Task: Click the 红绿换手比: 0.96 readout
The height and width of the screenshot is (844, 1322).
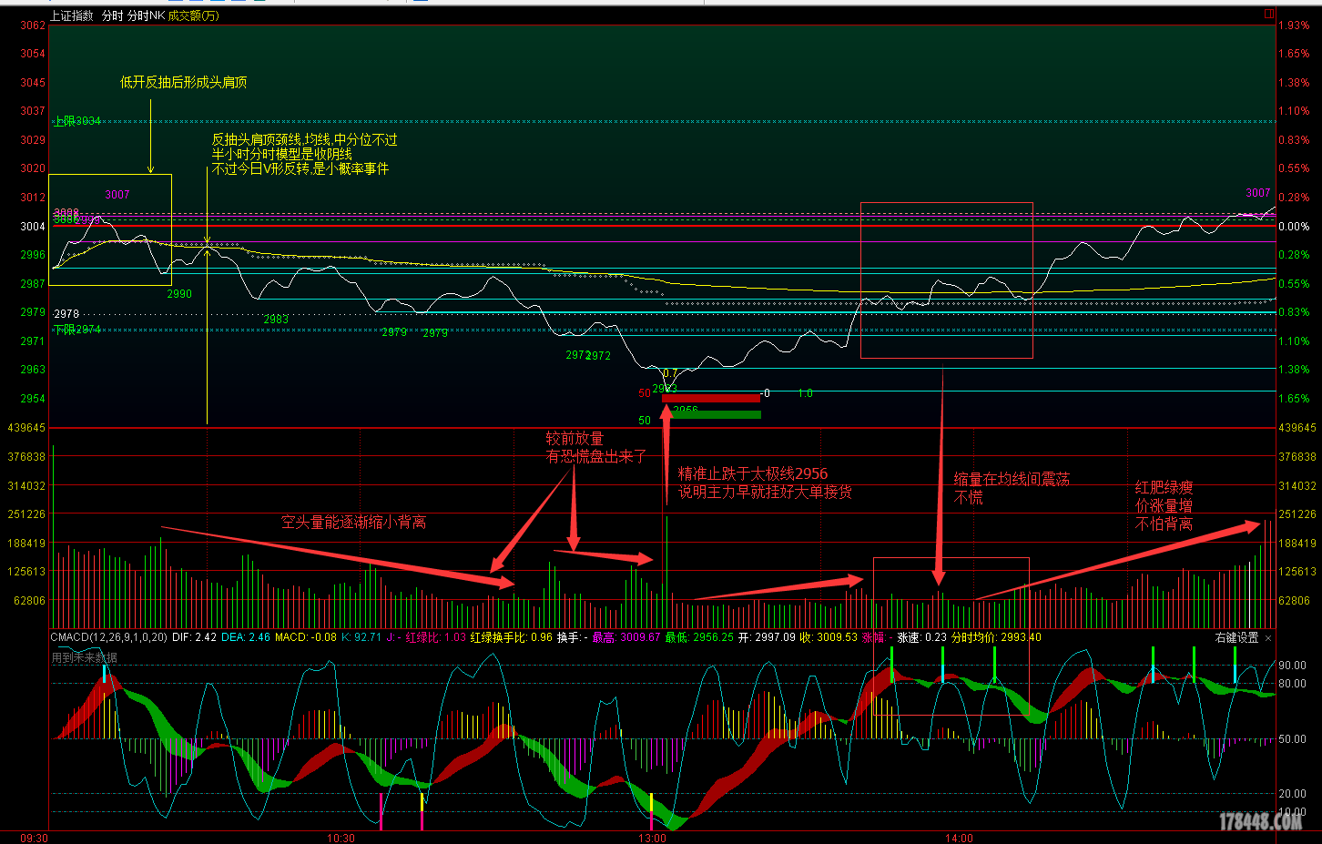Action: click(512, 637)
